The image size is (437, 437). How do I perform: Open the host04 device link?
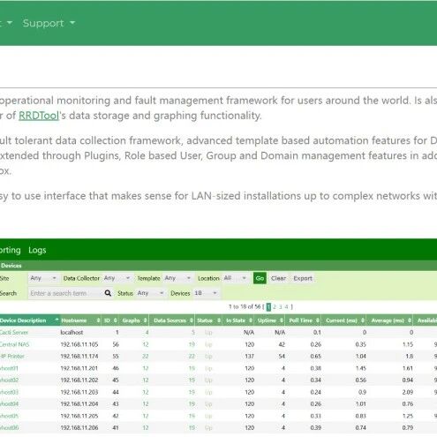[x=9, y=403]
